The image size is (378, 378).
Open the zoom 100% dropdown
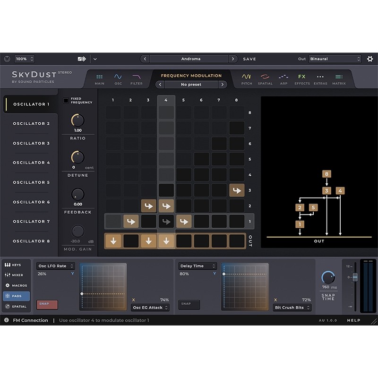25,59
